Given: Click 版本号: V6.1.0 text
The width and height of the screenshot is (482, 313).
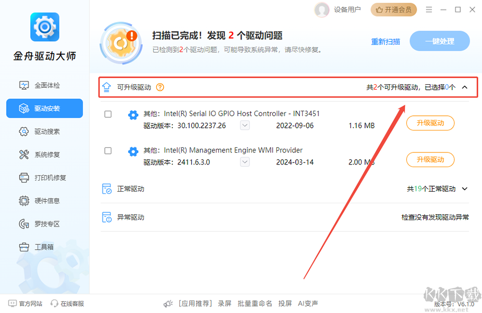Looking at the screenshot, I should click(454, 304).
